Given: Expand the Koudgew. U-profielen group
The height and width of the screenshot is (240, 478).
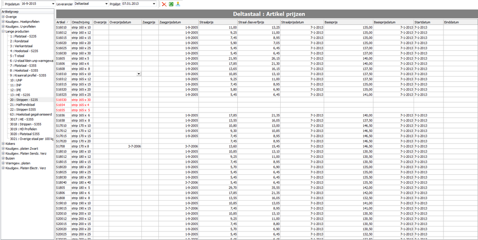Looking at the screenshot, I should [3, 27].
